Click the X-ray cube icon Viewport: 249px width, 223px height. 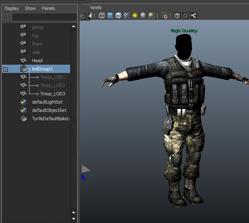tap(177, 15)
